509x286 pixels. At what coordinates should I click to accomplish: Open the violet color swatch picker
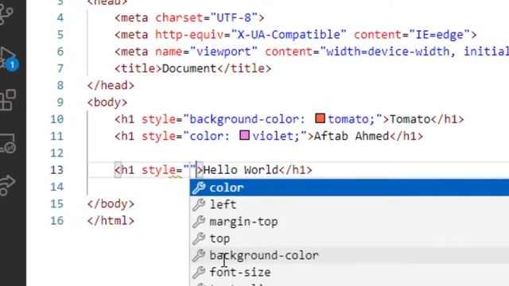244,135
